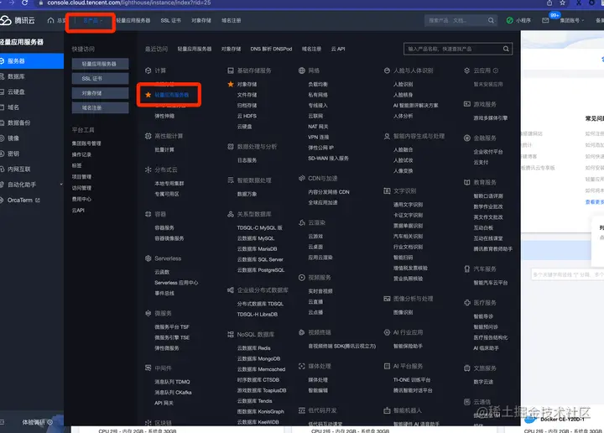604x433 pixels.
Task: Open 云函数 under Serverless
Action: pos(162,272)
